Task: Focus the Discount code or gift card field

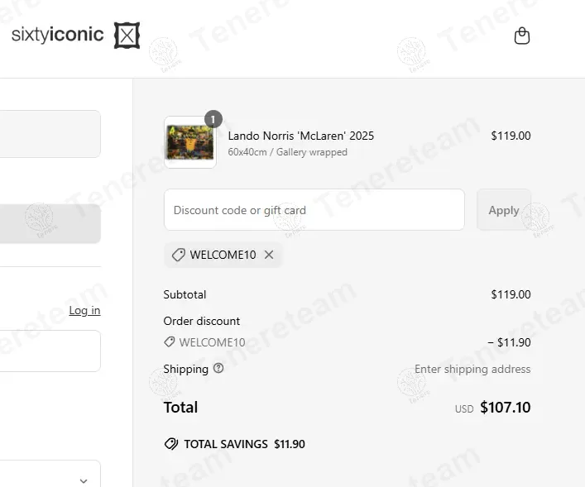Action: (314, 210)
